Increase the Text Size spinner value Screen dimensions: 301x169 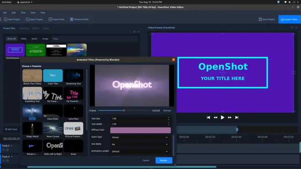pyautogui.click(x=168, y=118)
